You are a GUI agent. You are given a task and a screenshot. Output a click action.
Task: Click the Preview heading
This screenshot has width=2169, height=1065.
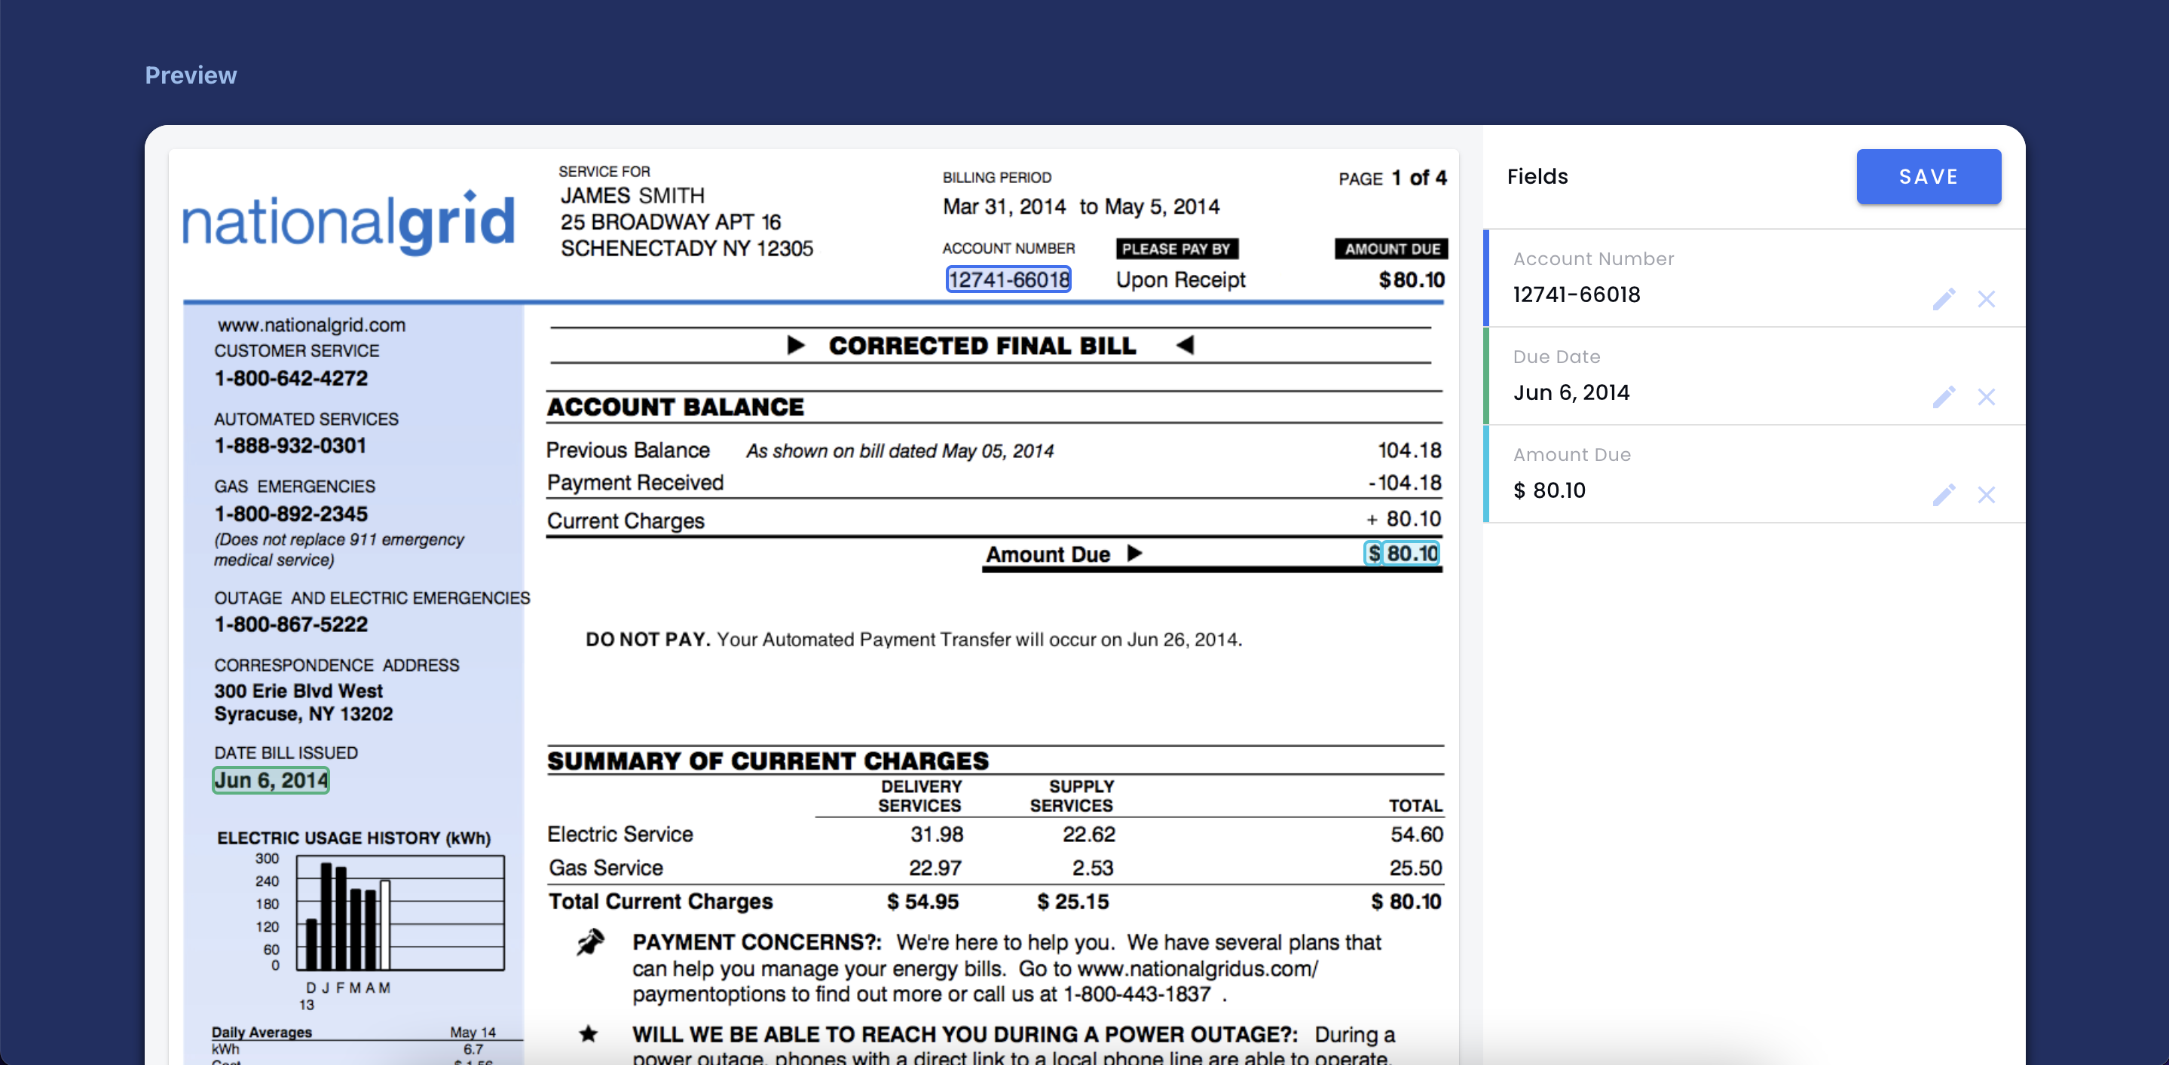(190, 75)
